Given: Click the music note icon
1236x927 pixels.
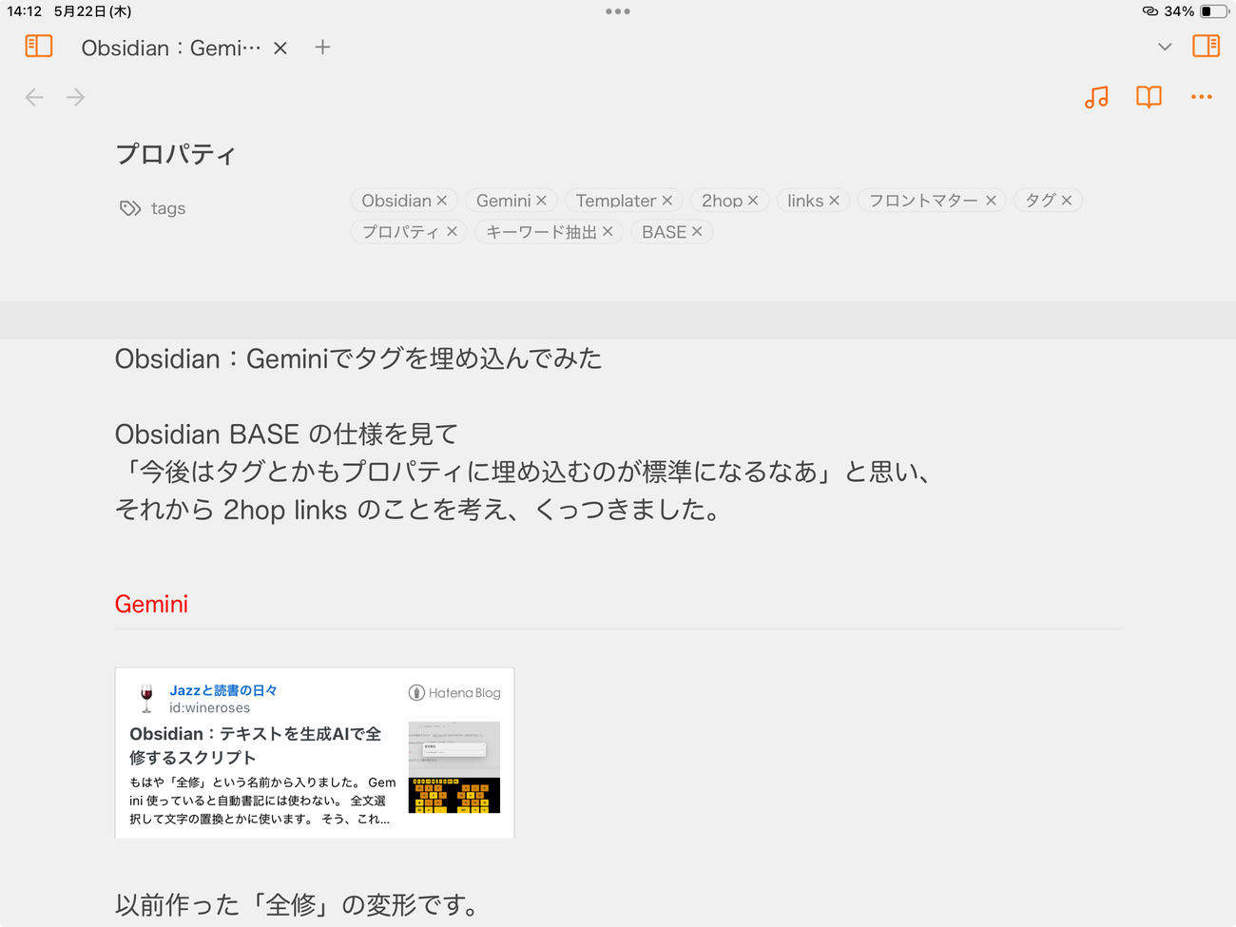Looking at the screenshot, I should [x=1096, y=97].
